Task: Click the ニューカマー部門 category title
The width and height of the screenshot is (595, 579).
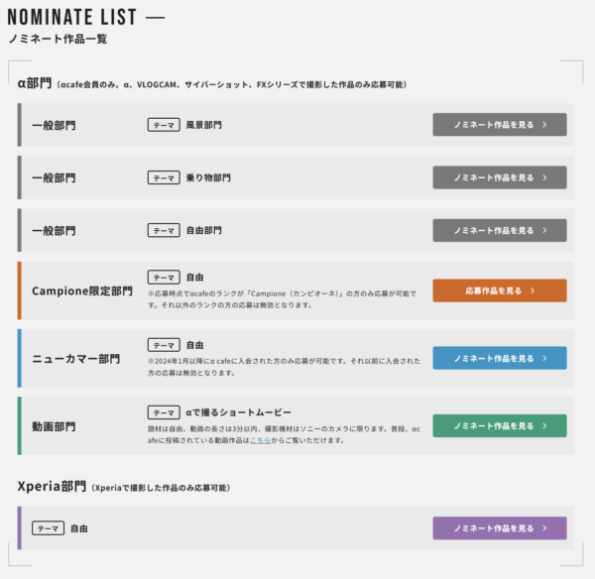Action: click(75, 359)
